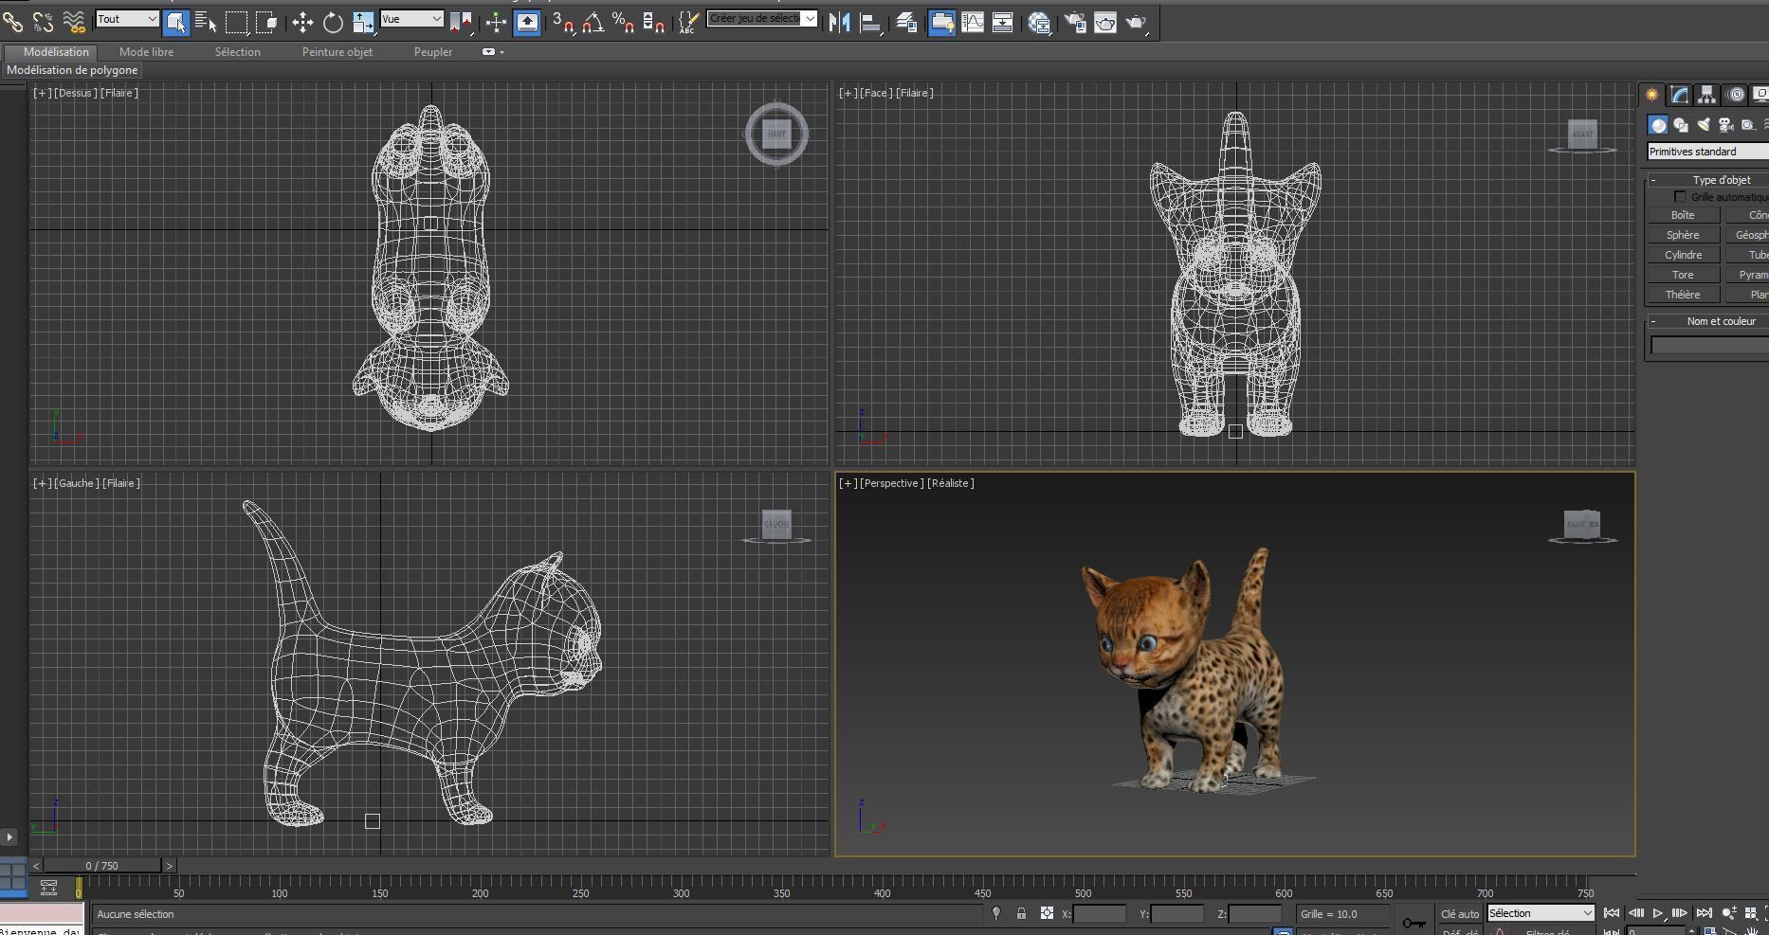Image resolution: width=1769 pixels, height=935 pixels.
Task: Click the Mirror tool icon
Action: (x=839, y=22)
